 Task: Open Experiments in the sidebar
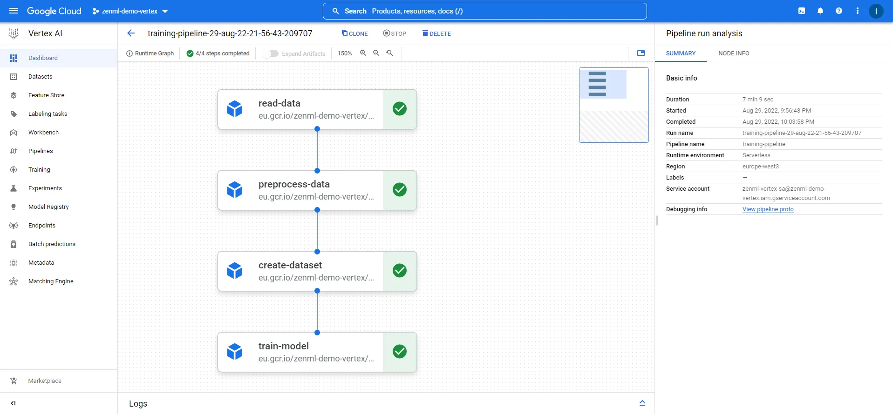[x=59, y=188]
